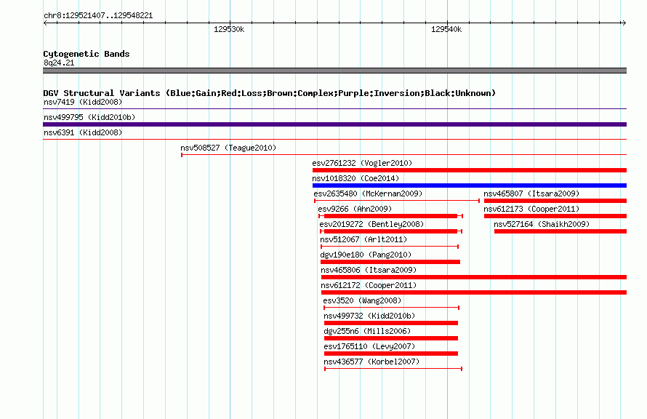Open the esv2019272 (Bentley2008) label
The width and height of the screenshot is (647, 419).
[x=371, y=224]
